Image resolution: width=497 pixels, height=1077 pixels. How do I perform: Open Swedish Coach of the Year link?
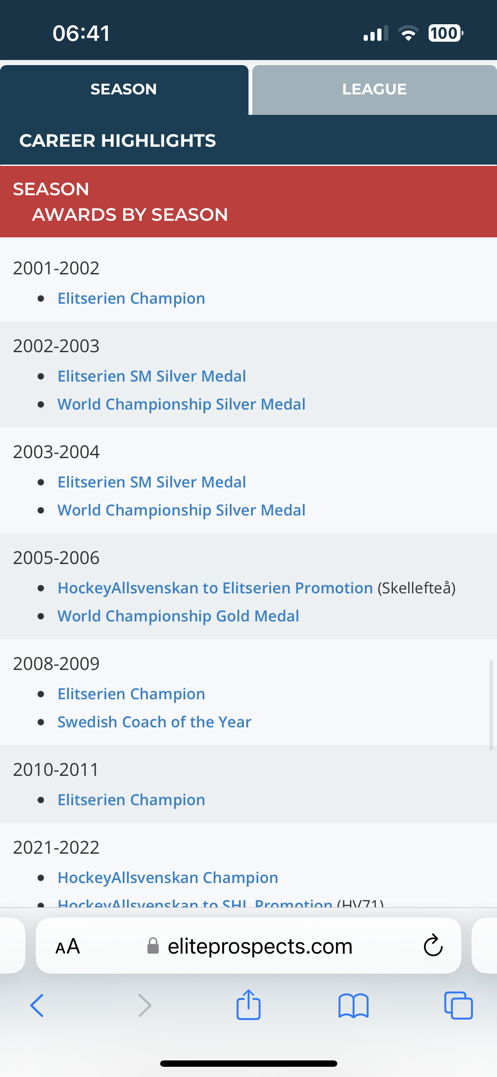point(154,722)
